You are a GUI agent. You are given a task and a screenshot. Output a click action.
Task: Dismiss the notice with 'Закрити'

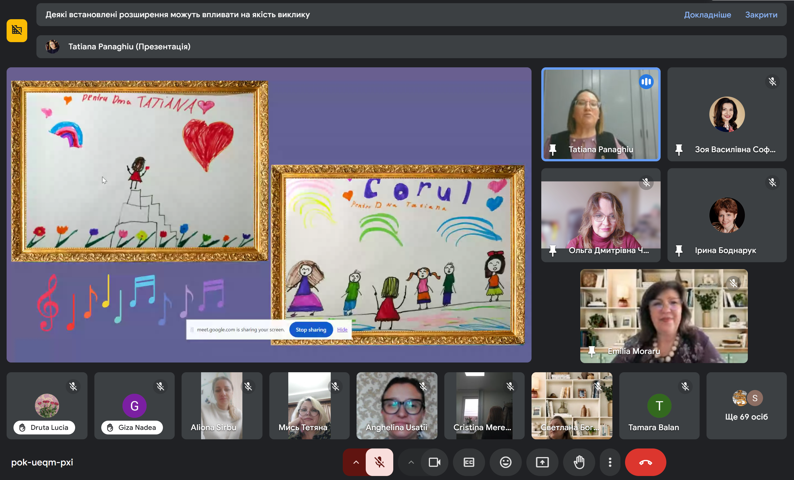click(761, 15)
